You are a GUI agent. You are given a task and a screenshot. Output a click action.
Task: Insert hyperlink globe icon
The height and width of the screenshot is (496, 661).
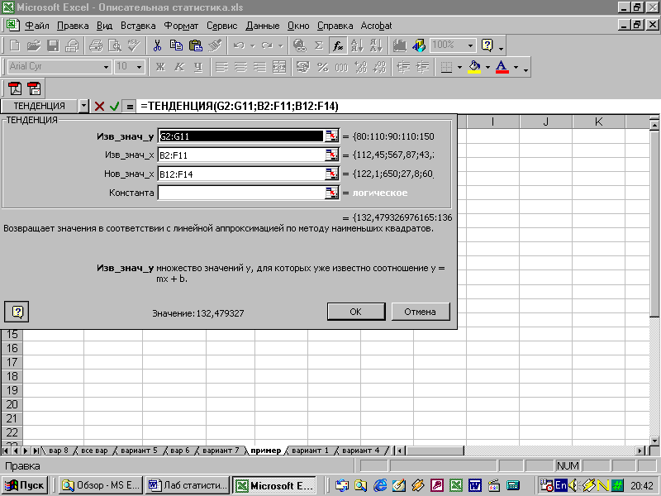300,45
